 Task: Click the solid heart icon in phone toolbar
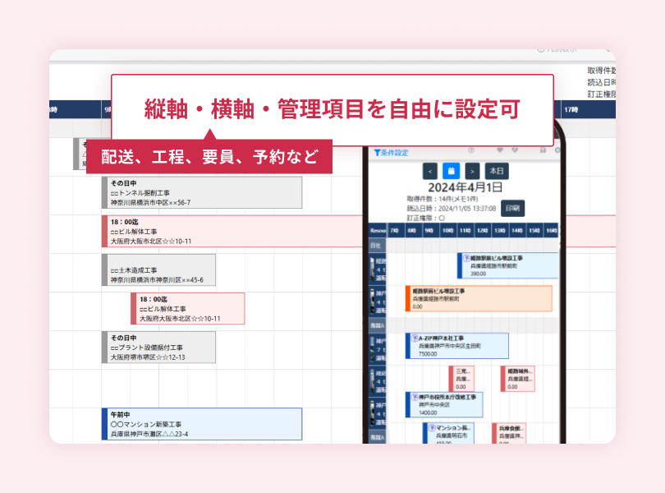(500, 151)
